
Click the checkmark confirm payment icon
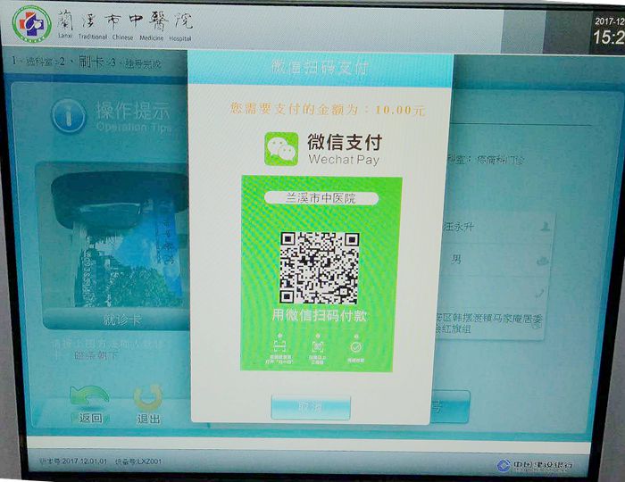pos(356,346)
